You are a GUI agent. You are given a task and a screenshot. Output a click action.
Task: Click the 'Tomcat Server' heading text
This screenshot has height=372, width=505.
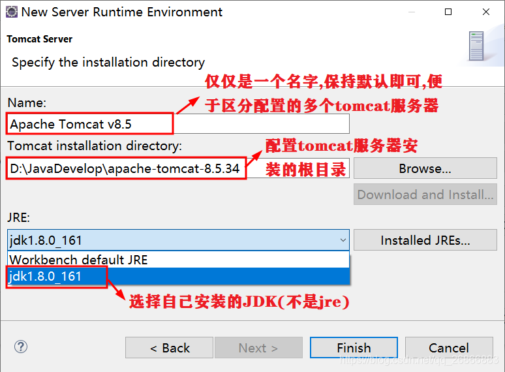pyautogui.click(x=40, y=39)
